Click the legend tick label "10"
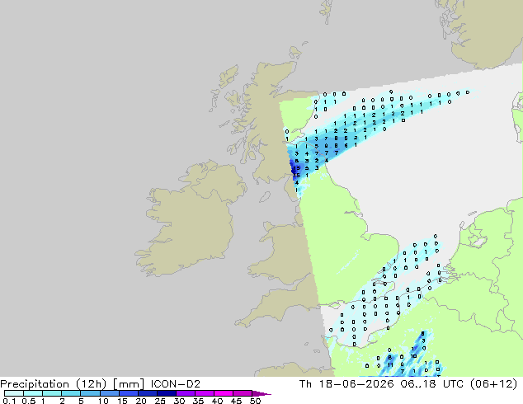The width and height of the screenshot is (523, 404). [103, 401]
